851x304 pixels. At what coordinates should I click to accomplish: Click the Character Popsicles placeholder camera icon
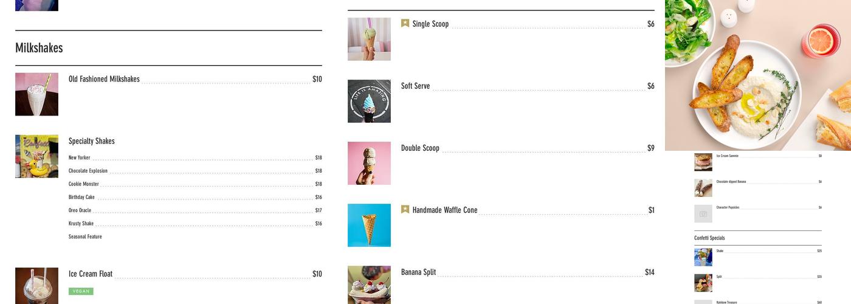(x=703, y=213)
